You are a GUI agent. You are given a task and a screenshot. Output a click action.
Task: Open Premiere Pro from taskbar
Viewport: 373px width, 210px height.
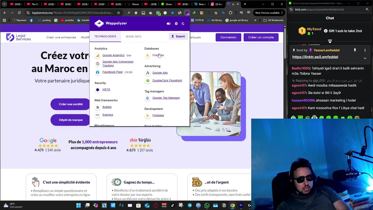pos(241,206)
